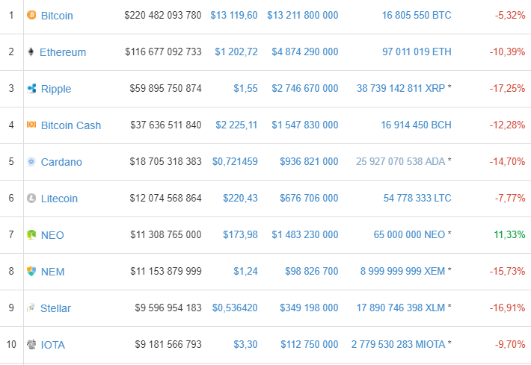The height and width of the screenshot is (365, 531).
Task: Open the Bitcoin name link
Action: point(57,16)
